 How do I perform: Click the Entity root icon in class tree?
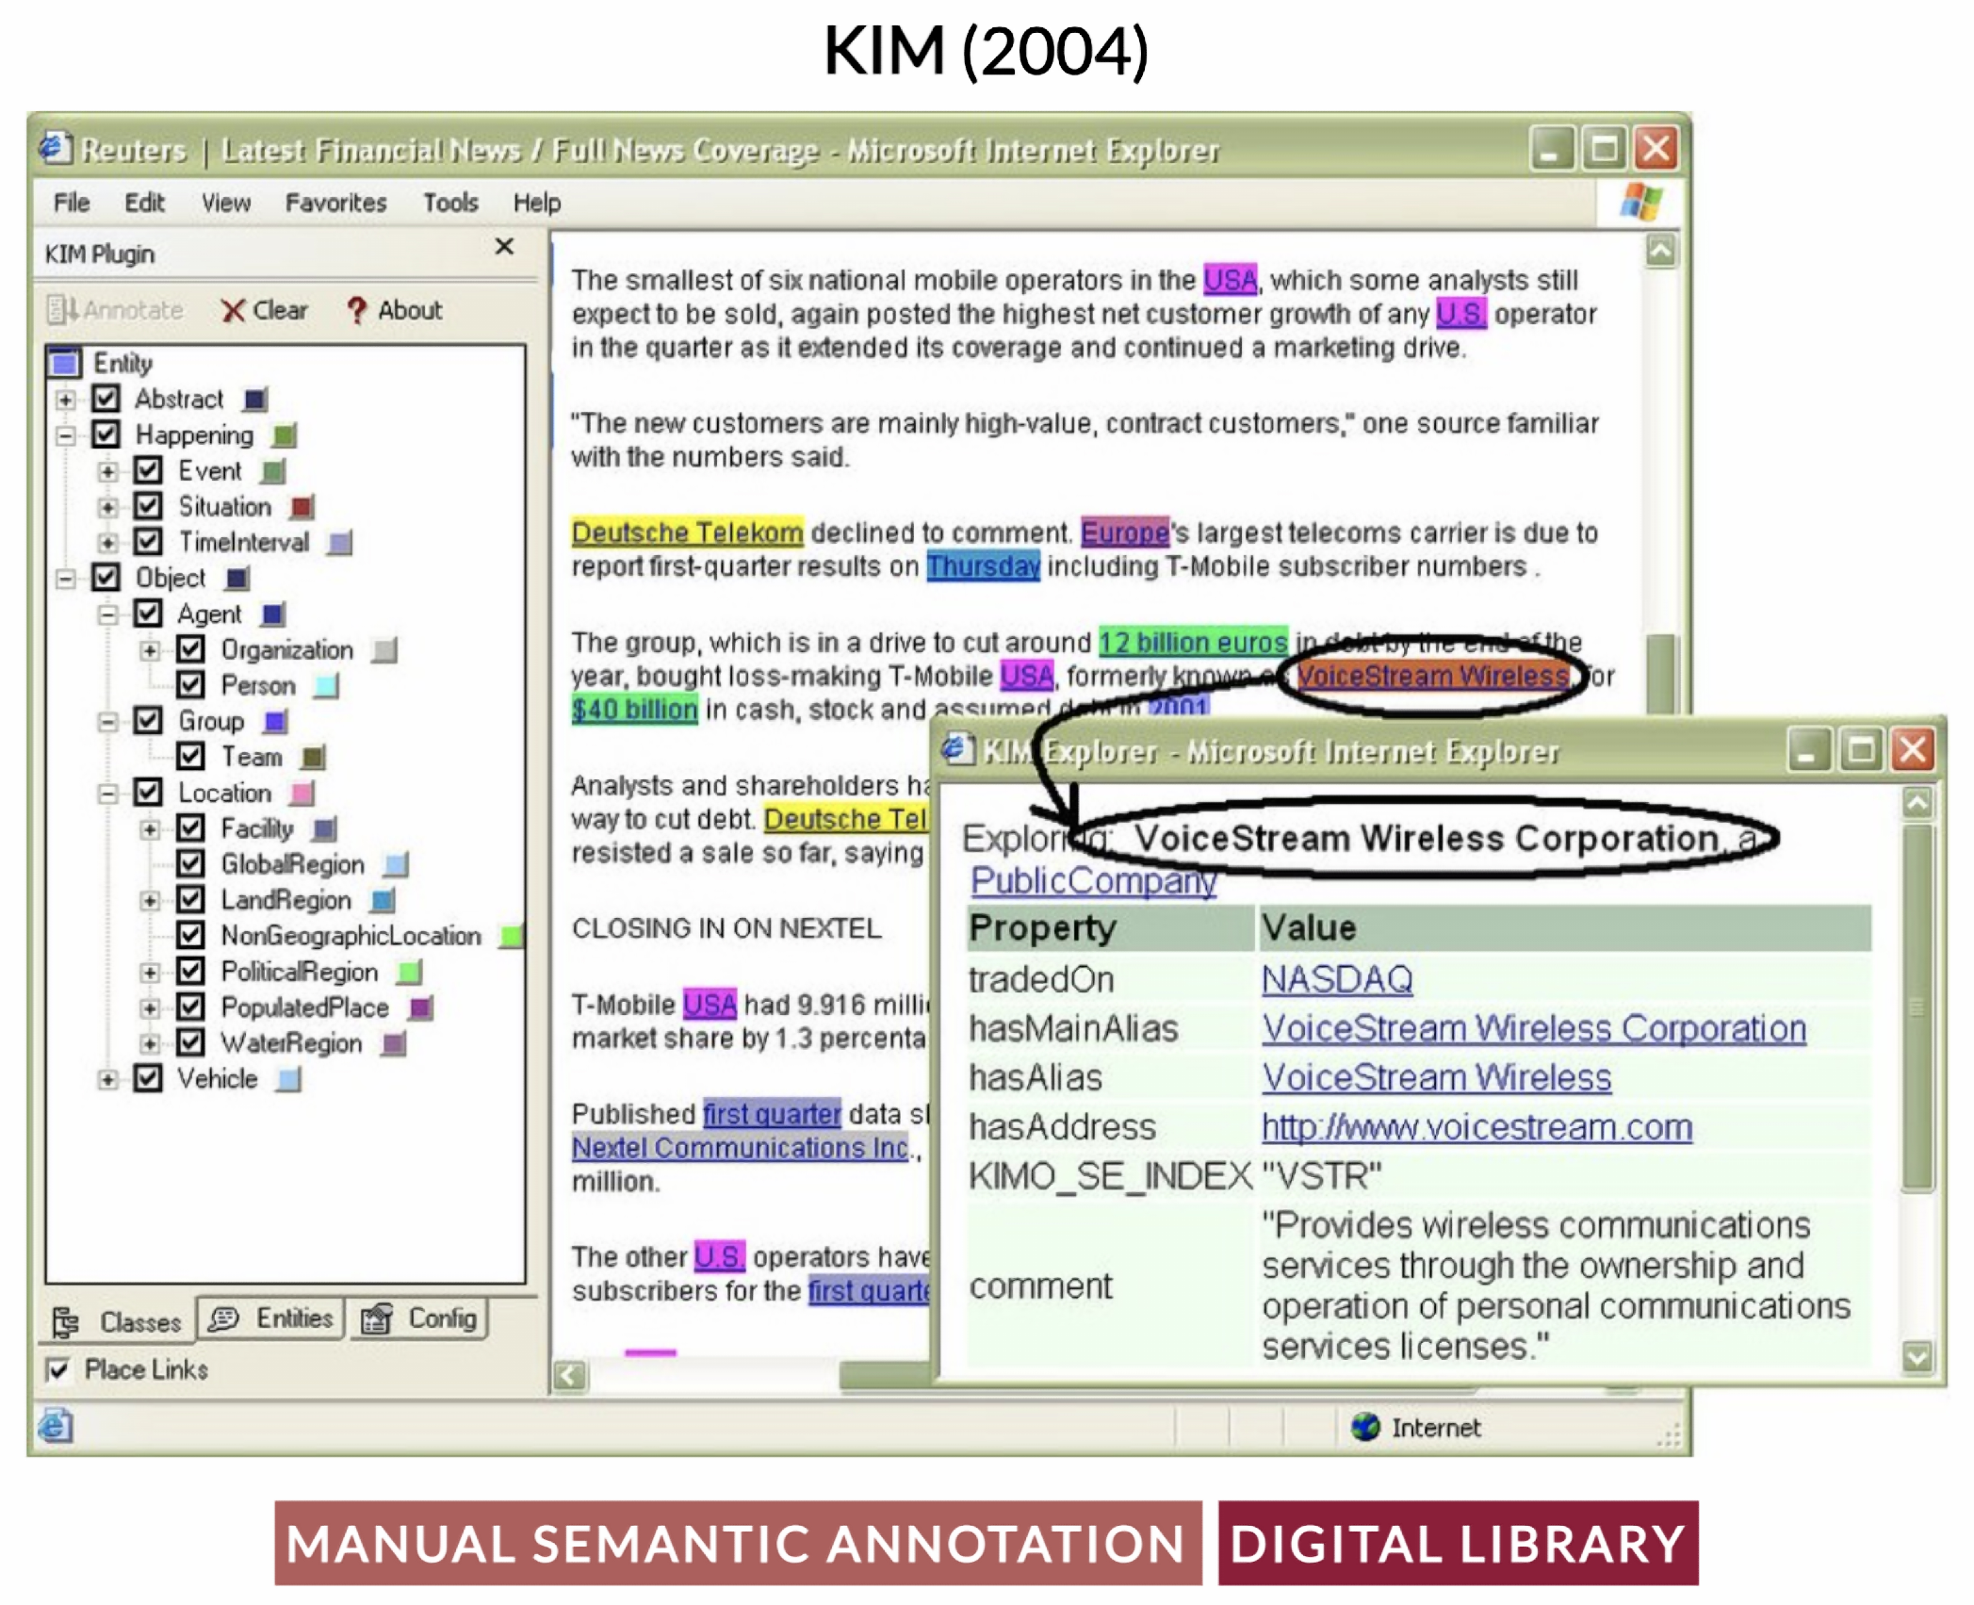point(65,363)
